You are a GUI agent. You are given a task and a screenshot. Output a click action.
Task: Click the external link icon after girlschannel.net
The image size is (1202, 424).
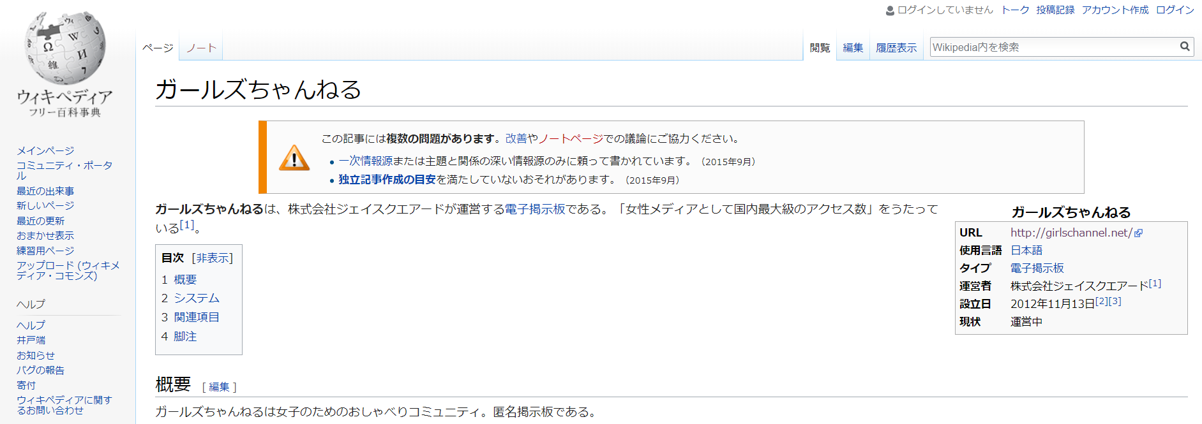coord(1138,233)
